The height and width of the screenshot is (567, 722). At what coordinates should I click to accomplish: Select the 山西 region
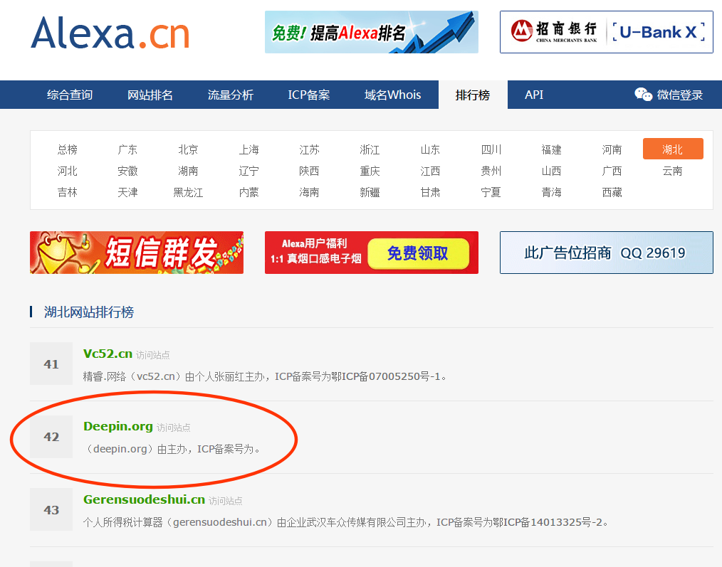[x=552, y=171]
